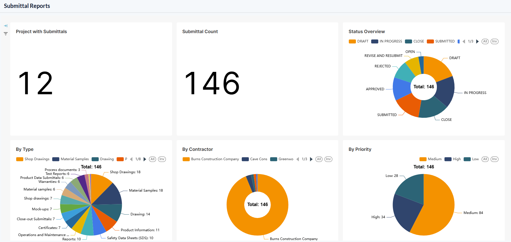Go to previous By Type legend page
The width and height of the screenshot is (511, 242).
click(x=131, y=159)
